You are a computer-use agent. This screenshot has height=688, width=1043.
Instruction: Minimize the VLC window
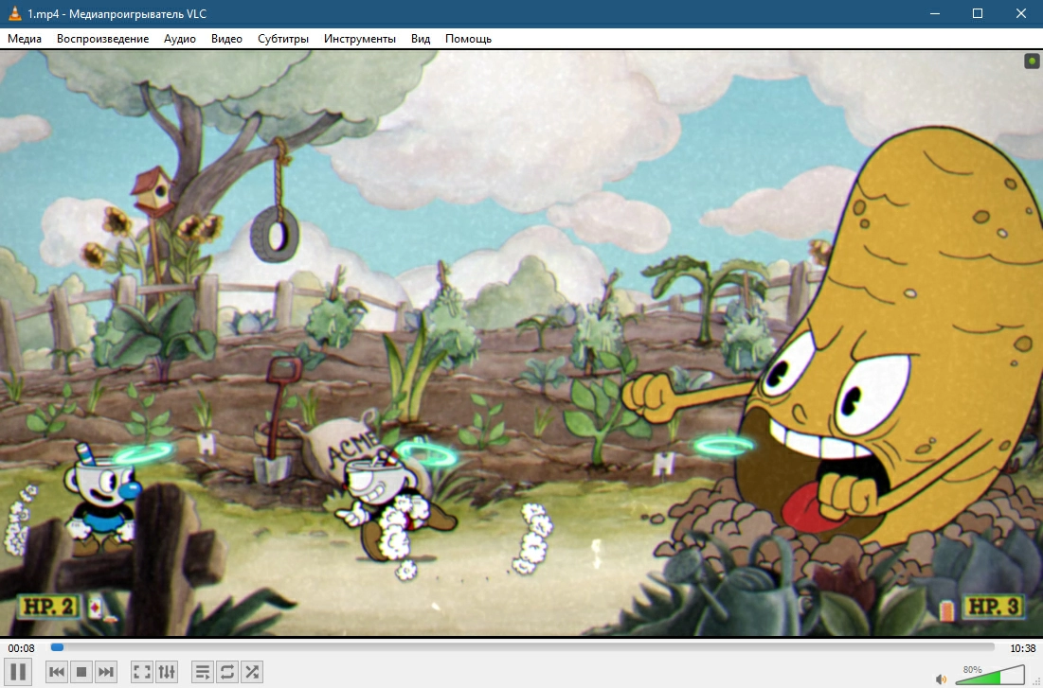click(x=935, y=13)
